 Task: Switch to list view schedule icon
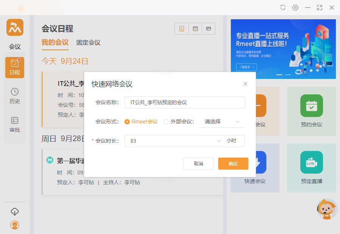[182, 29]
